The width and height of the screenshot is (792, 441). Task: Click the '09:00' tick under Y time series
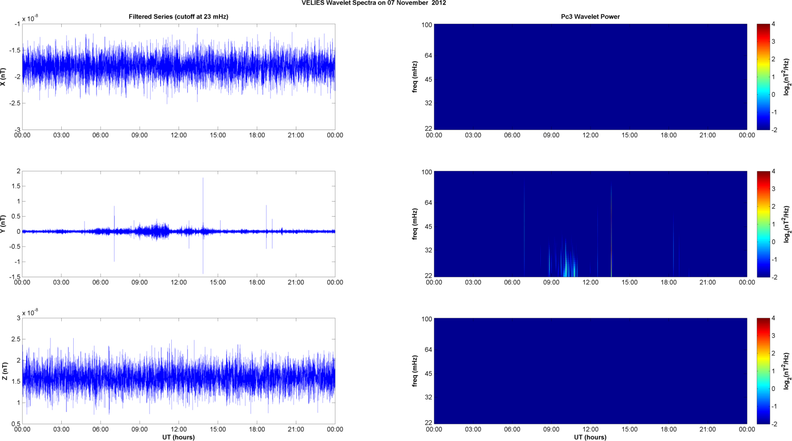coord(140,282)
